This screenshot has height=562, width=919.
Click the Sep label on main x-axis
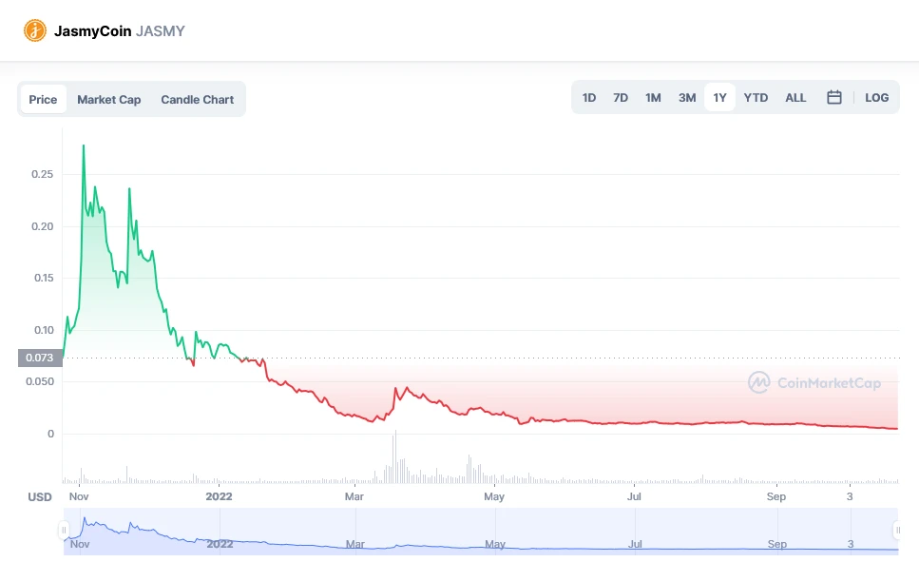coord(776,496)
